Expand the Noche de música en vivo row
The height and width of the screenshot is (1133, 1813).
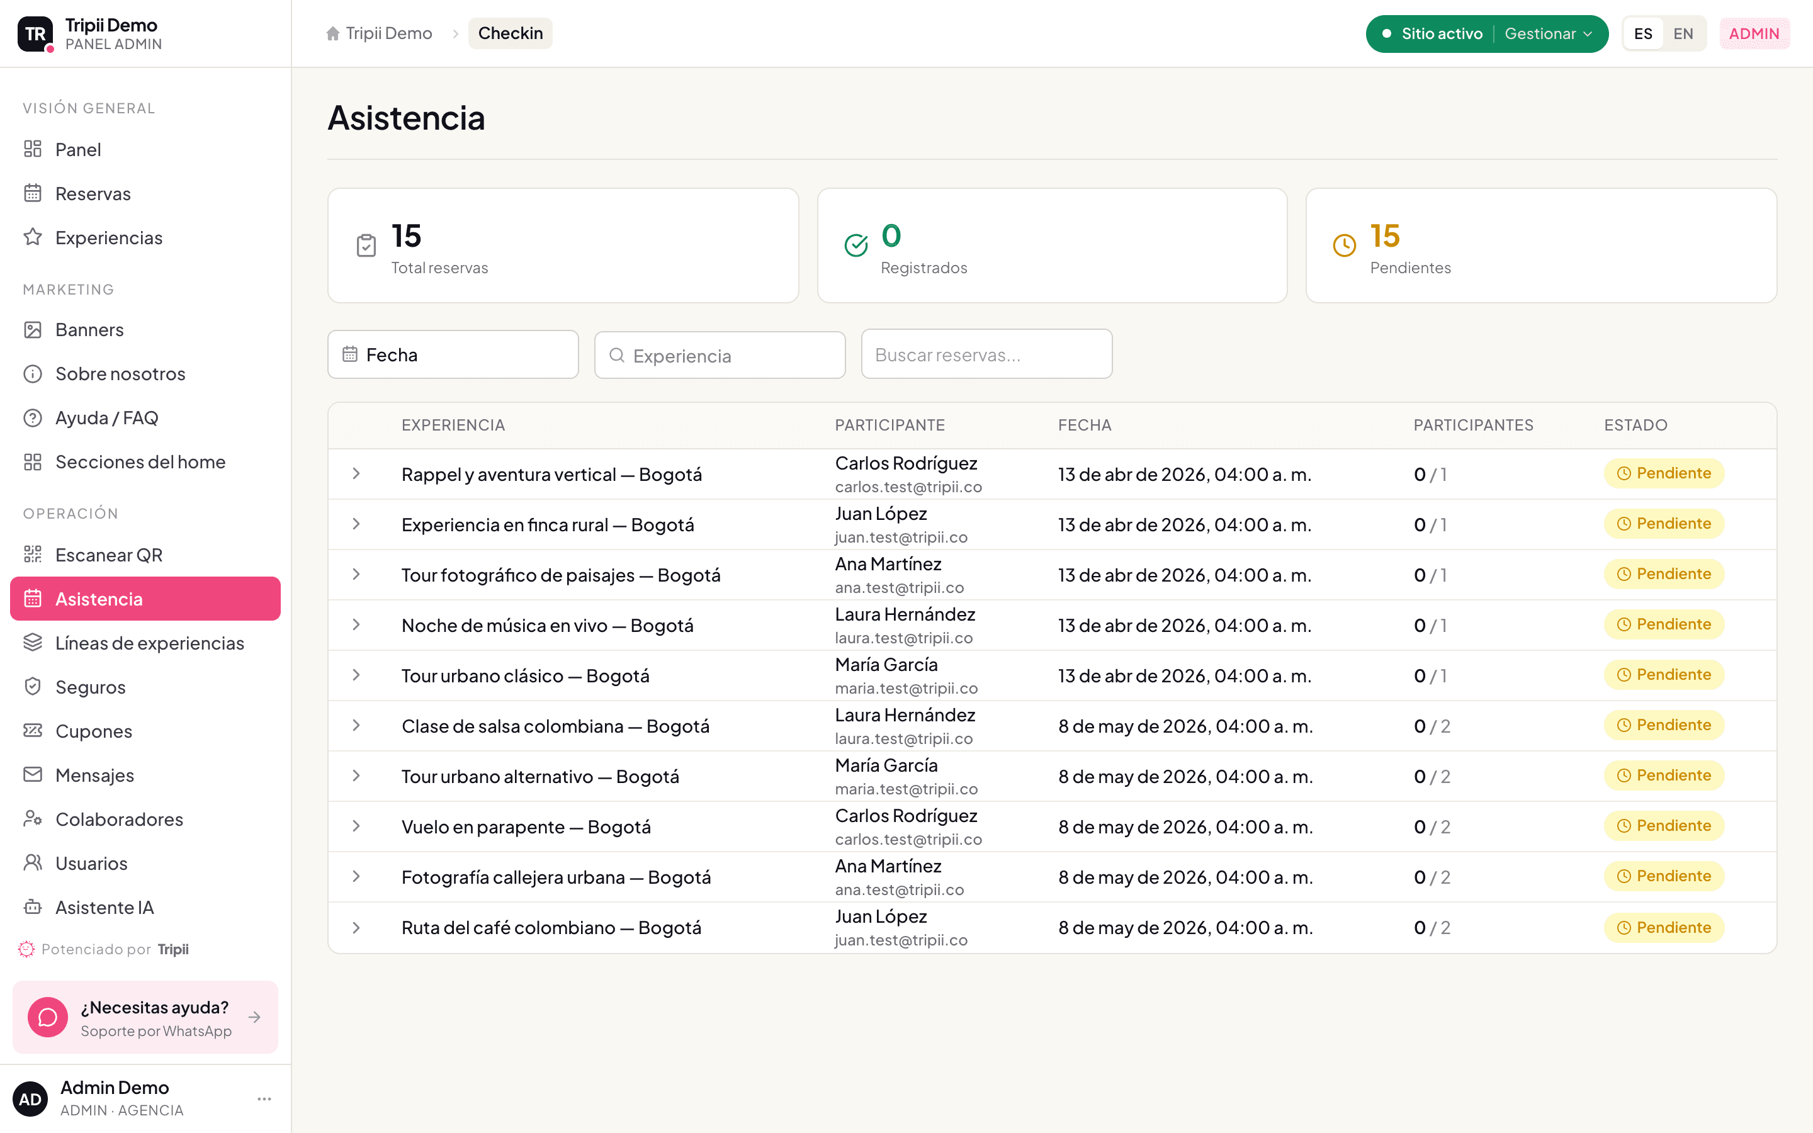[x=356, y=624]
